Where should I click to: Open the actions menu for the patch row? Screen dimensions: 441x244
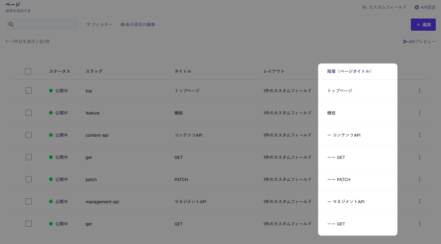coord(420,179)
